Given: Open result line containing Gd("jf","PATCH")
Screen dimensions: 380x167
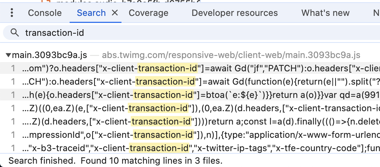Looking at the screenshot, I should [x=200, y=68].
